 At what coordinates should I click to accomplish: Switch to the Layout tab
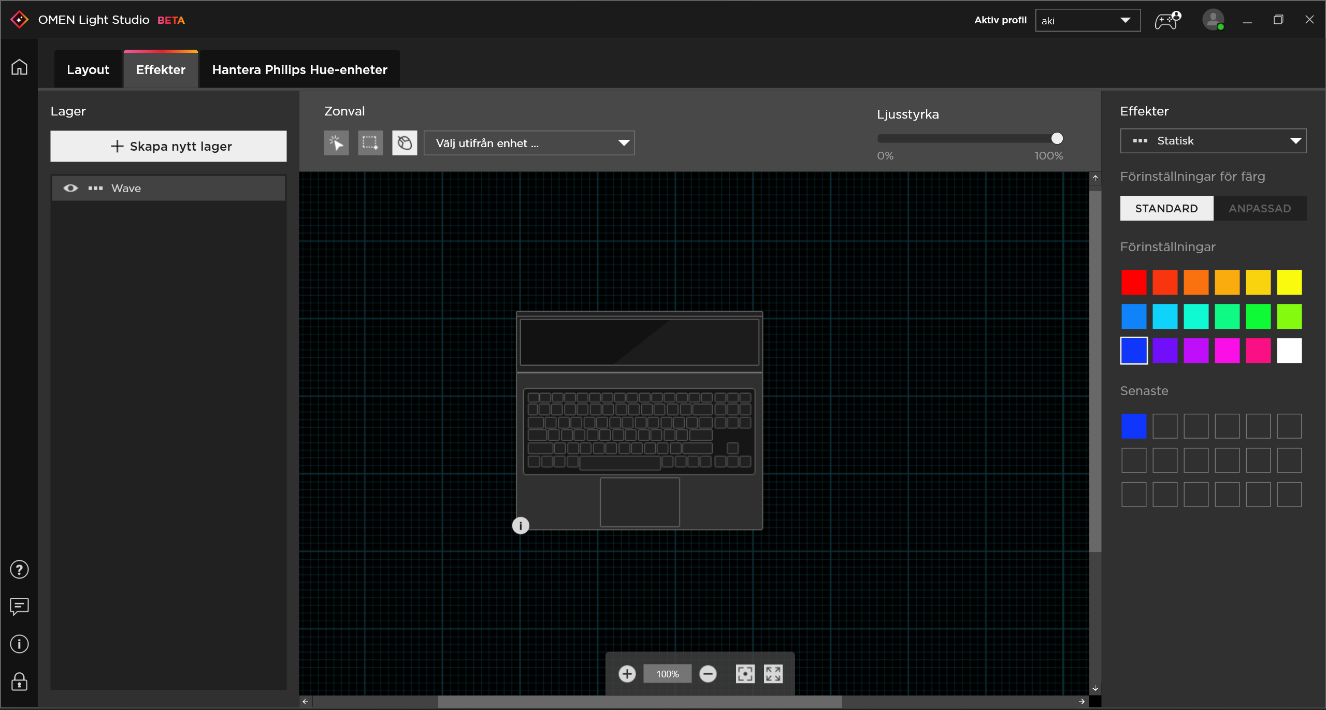[88, 69]
